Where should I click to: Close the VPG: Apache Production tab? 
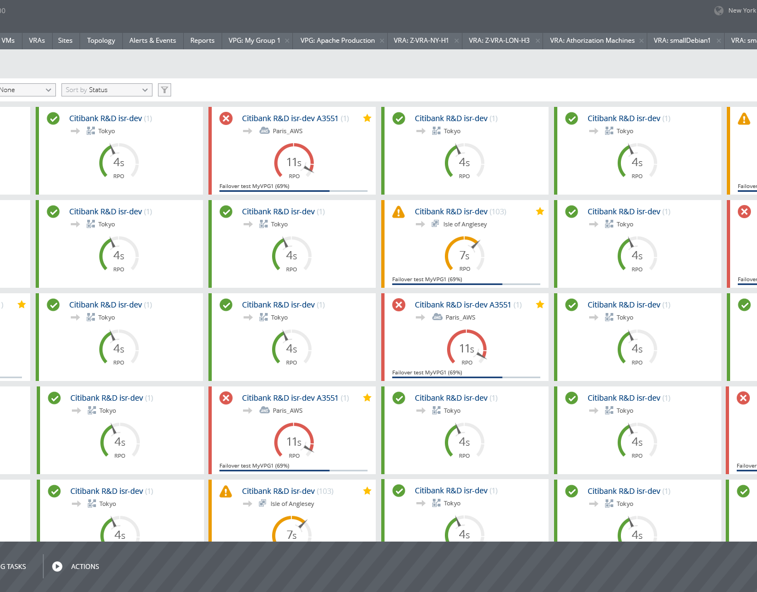[382, 41]
